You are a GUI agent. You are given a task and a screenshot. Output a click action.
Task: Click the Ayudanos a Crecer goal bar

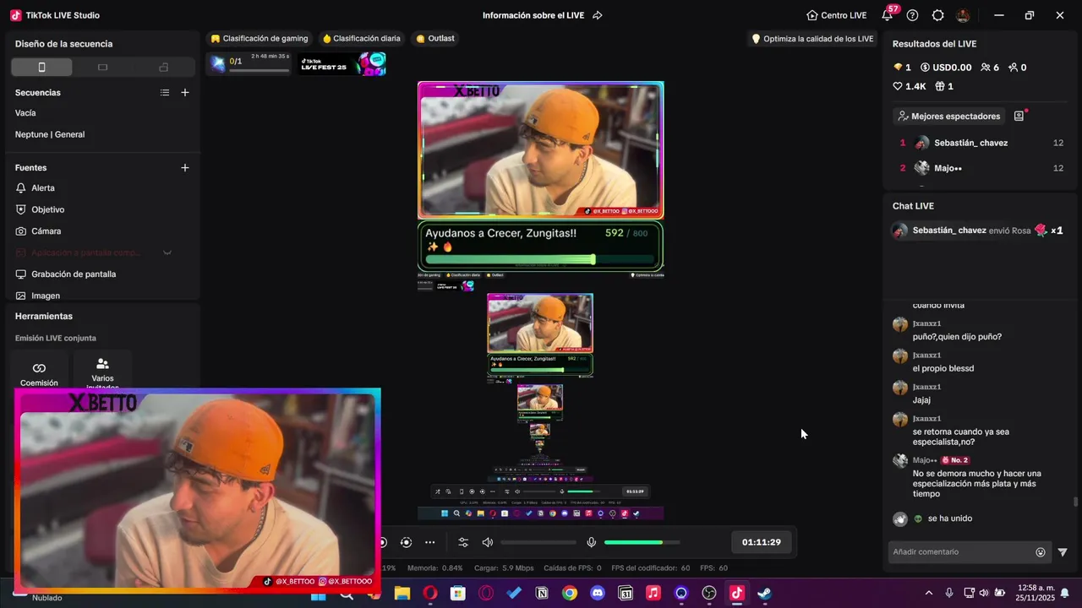[541, 247]
